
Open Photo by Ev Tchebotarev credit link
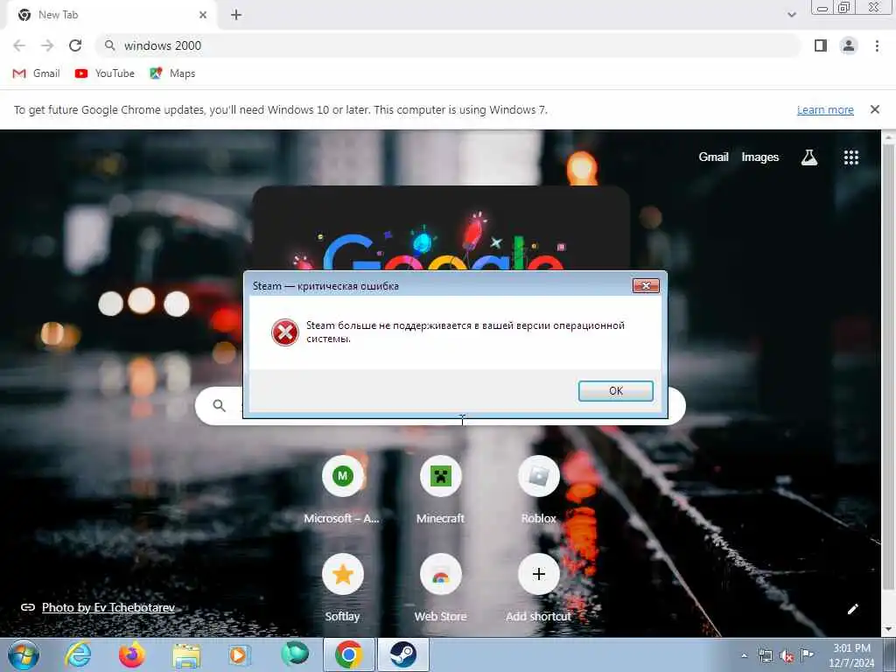pyautogui.click(x=108, y=607)
